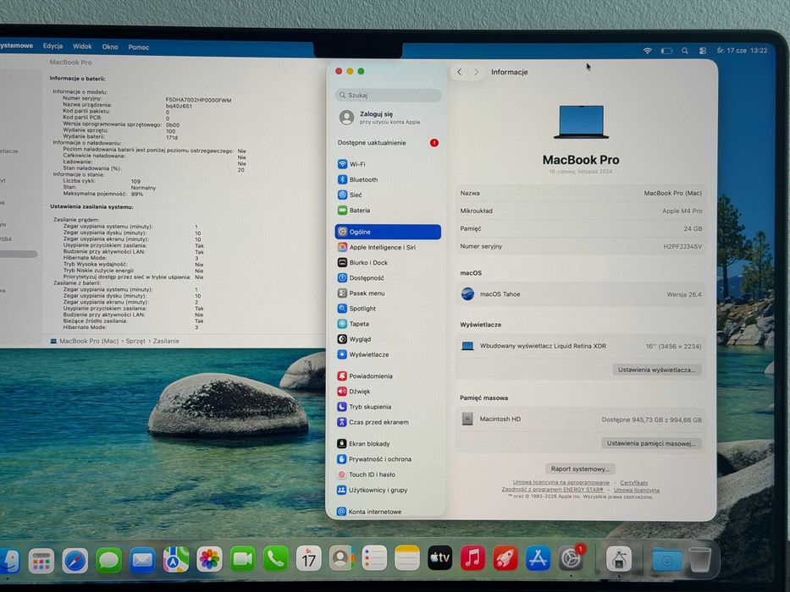Click the Macintosh HD storage row
Viewport: 790px width, 592px height.
pos(580,419)
